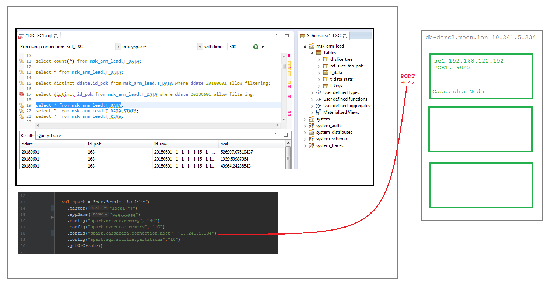The image size is (557, 292).
Task: Click the warning marker beside line 13
Action: [x=21, y=72]
